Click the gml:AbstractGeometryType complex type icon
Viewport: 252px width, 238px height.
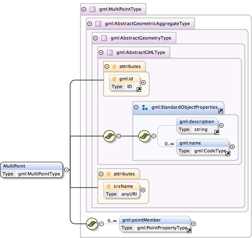click(104, 38)
